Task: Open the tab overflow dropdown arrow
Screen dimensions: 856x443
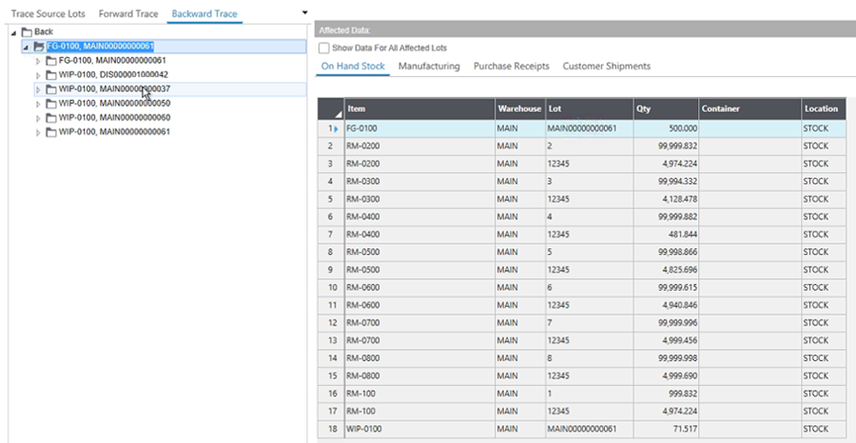Action: point(304,13)
